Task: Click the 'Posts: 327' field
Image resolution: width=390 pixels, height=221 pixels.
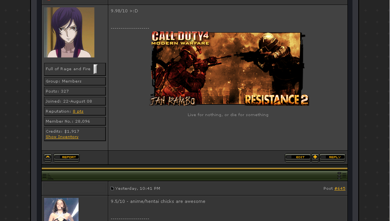Action: click(x=75, y=91)
